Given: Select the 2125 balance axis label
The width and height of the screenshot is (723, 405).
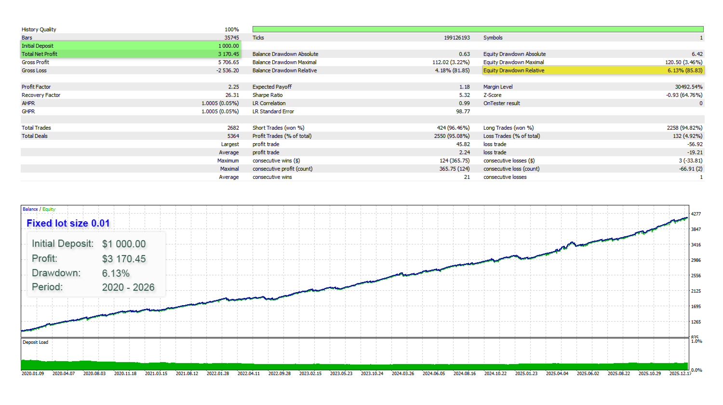Looking at the screenshot, I should tap(696, 291).
